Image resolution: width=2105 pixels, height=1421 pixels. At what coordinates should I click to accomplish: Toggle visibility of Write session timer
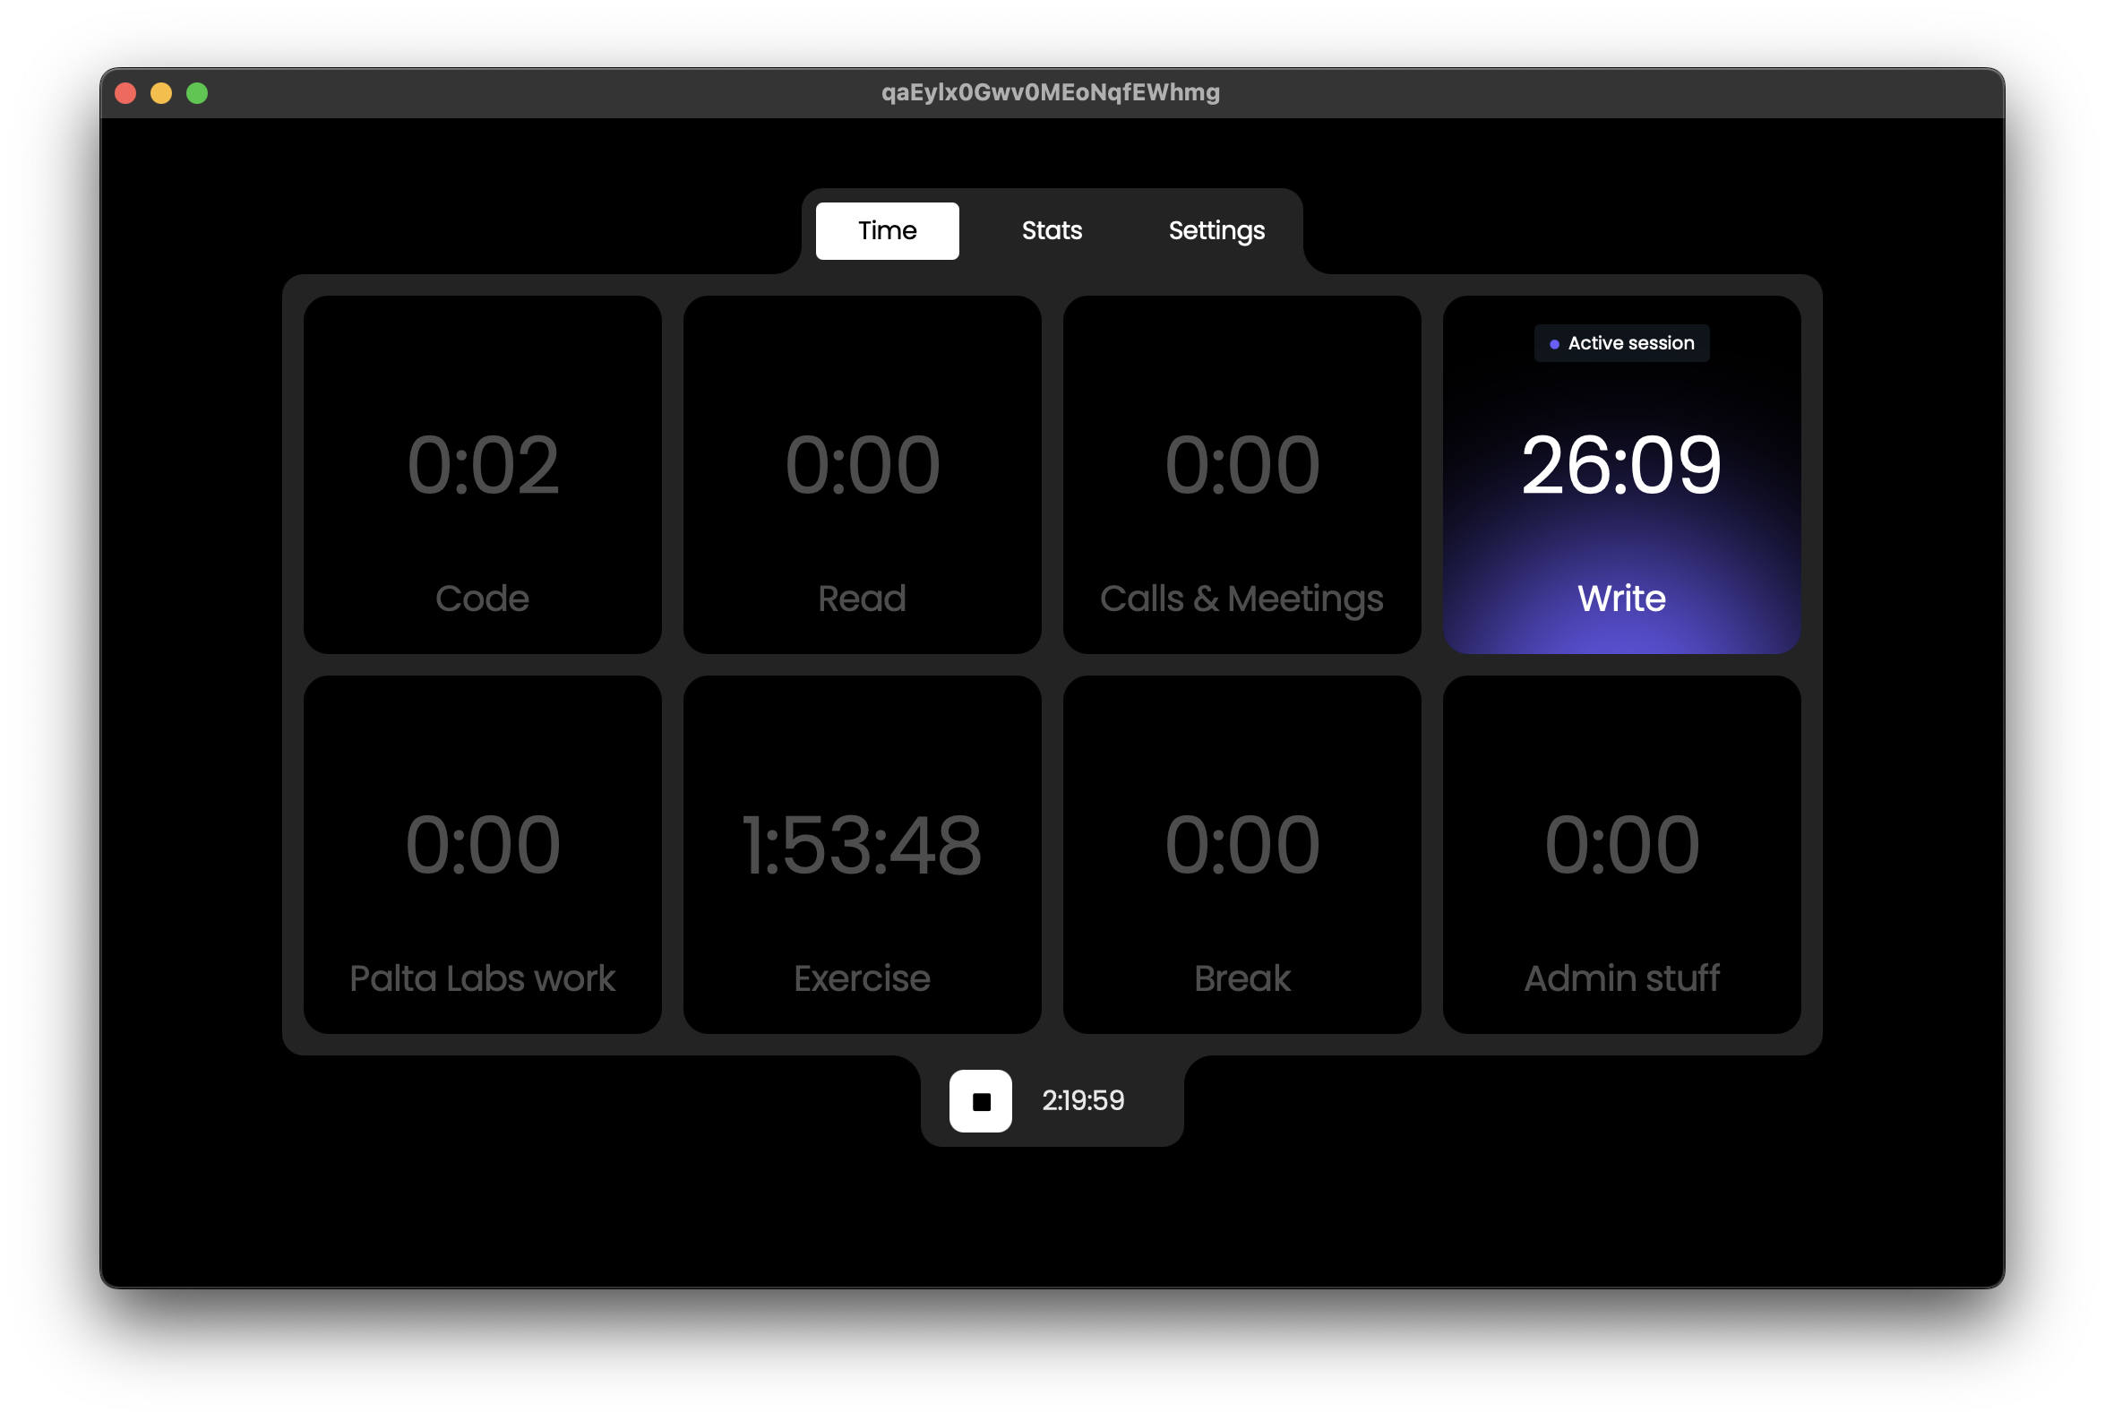[x=1620, y=461]
